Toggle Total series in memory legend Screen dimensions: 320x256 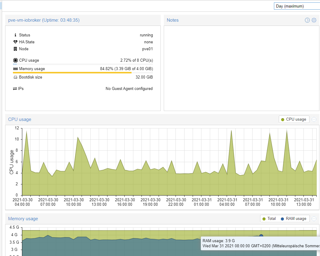269,219
